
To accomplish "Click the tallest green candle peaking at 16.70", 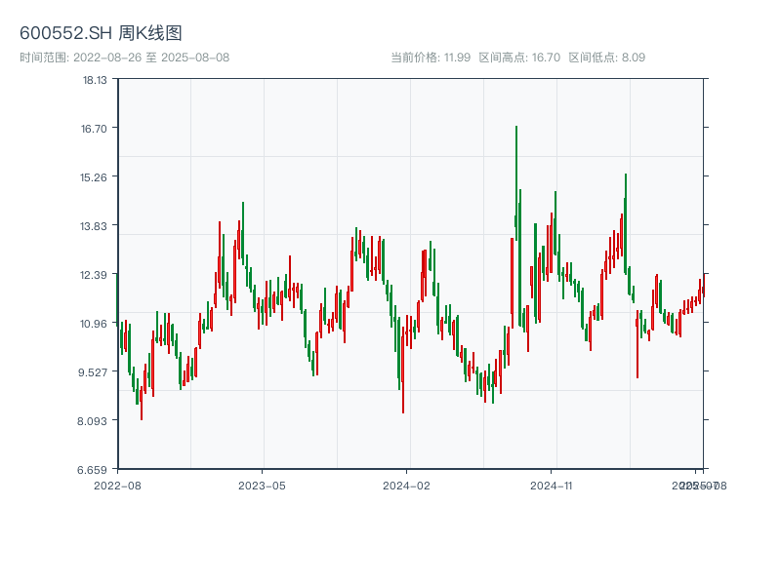I will (516, 183).
